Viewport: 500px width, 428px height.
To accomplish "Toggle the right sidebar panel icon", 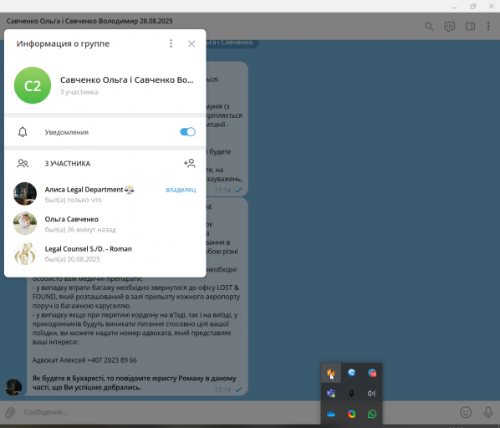I will click(470, 27).
